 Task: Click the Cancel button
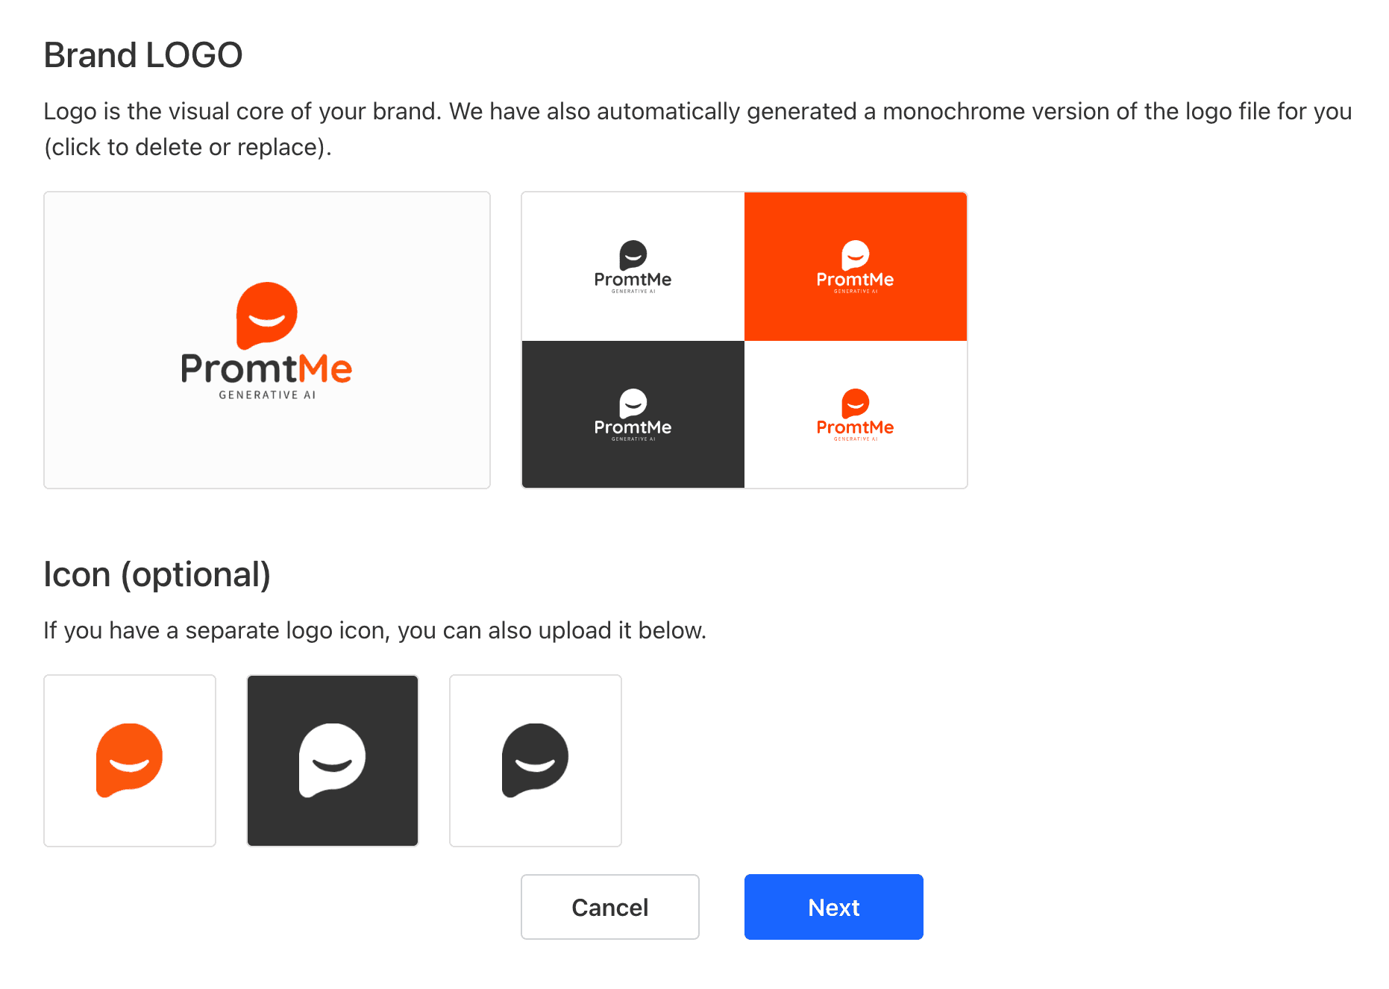tap(610, 907)
